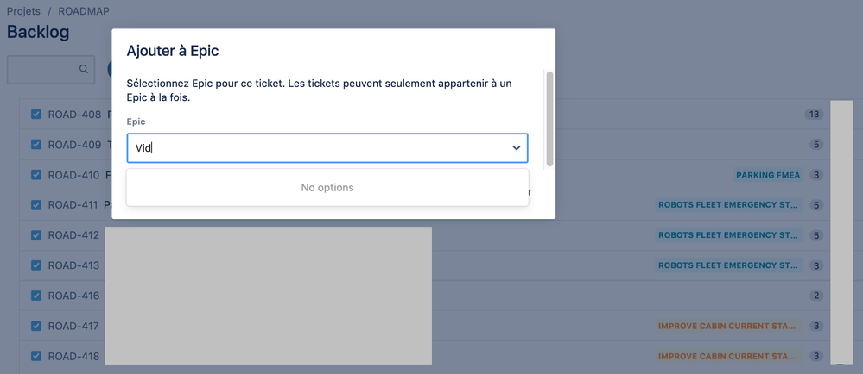This screenshot has width=863, height=374.
Task: Toggle the ROAD-410 checkbox
Action: 36,175
